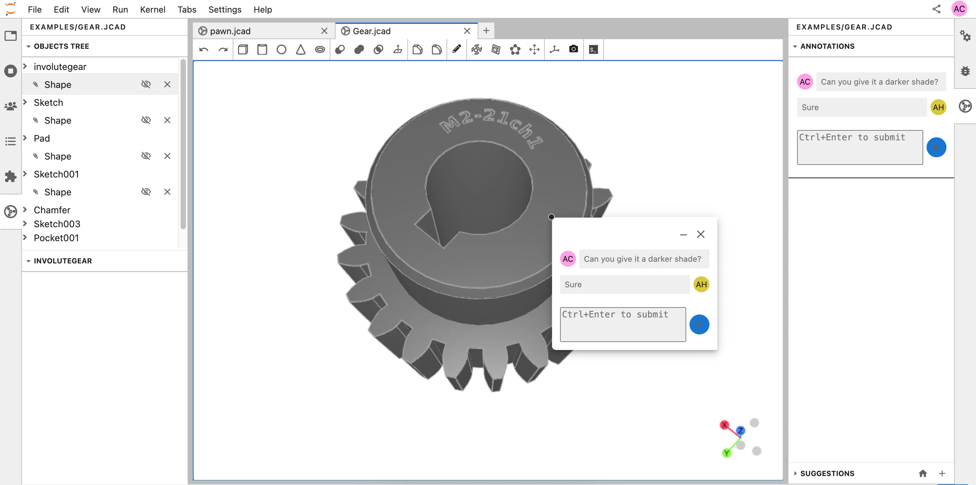Take a snapshot with camera icon
Image resolution: width=976 pixels, height=485 pixels.
pyautogui.click(x=574, y=49)
